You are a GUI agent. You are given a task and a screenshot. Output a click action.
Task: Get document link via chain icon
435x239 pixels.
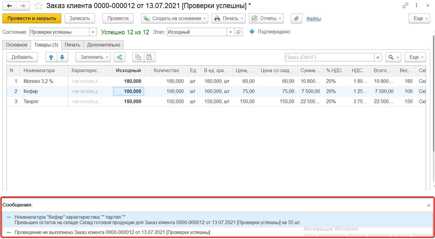pos(405,5)
